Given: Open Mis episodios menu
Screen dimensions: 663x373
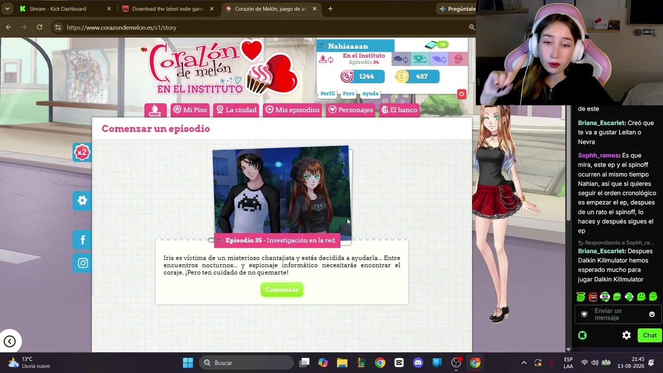Looking at the screenshot, I should point(293,110).
